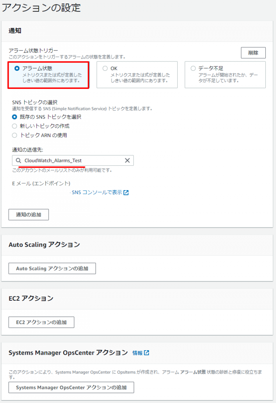
Task: Select the アラーム状態 trigger radio option
Action: click(x=17, y=68)
